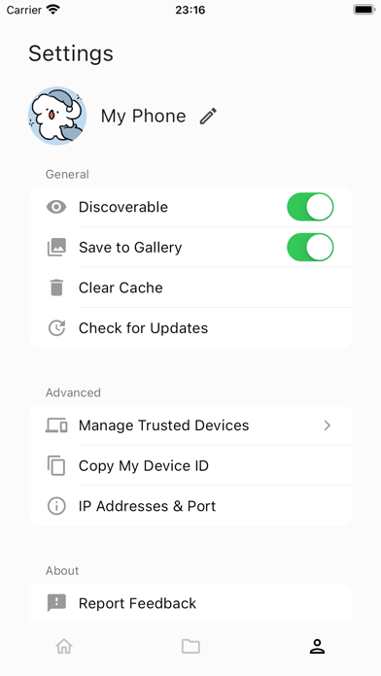
Task: Turn off the Discoverable switch
Action: coord(310,207)
